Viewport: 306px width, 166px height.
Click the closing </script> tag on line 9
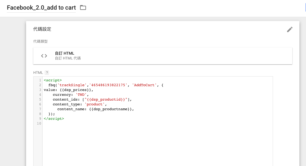(54, 119)
